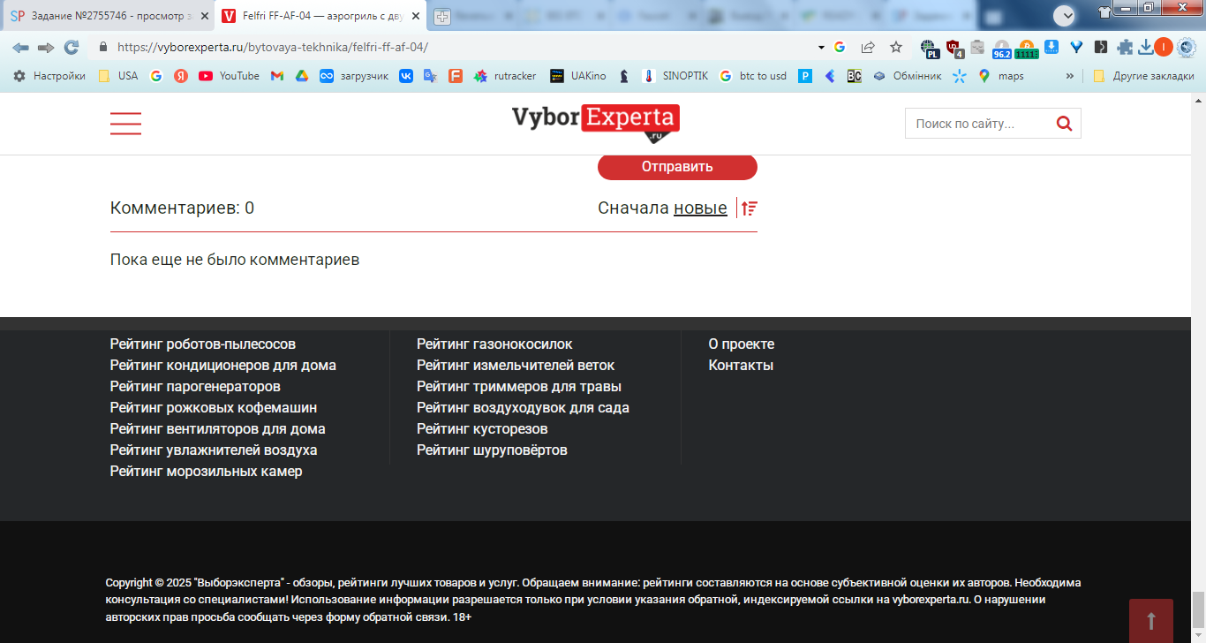
Task: Bookmark this page with the star icon
Action: point(896,47)
